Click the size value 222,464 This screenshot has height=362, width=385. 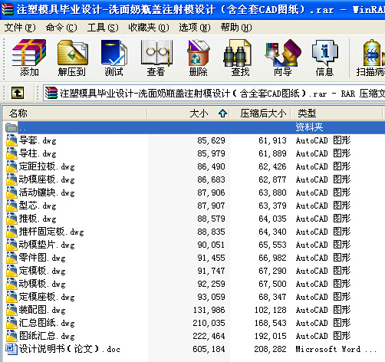point(209,336)
